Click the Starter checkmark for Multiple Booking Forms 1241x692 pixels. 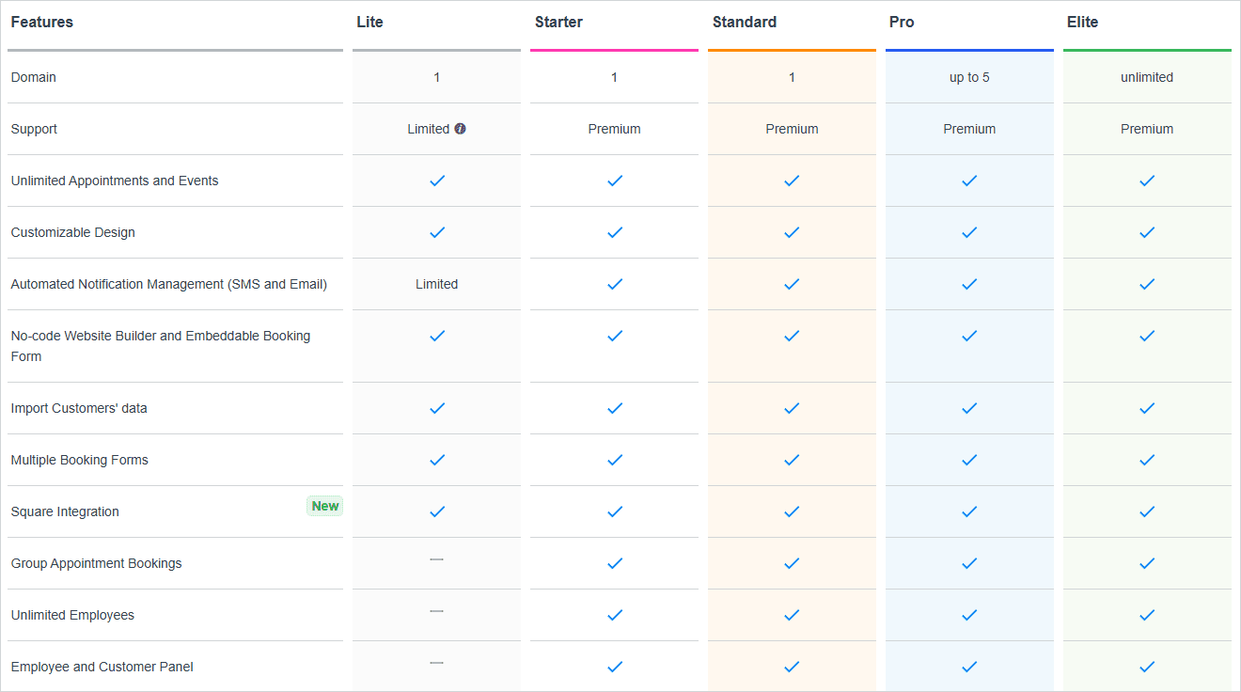(x=614, y=460)
